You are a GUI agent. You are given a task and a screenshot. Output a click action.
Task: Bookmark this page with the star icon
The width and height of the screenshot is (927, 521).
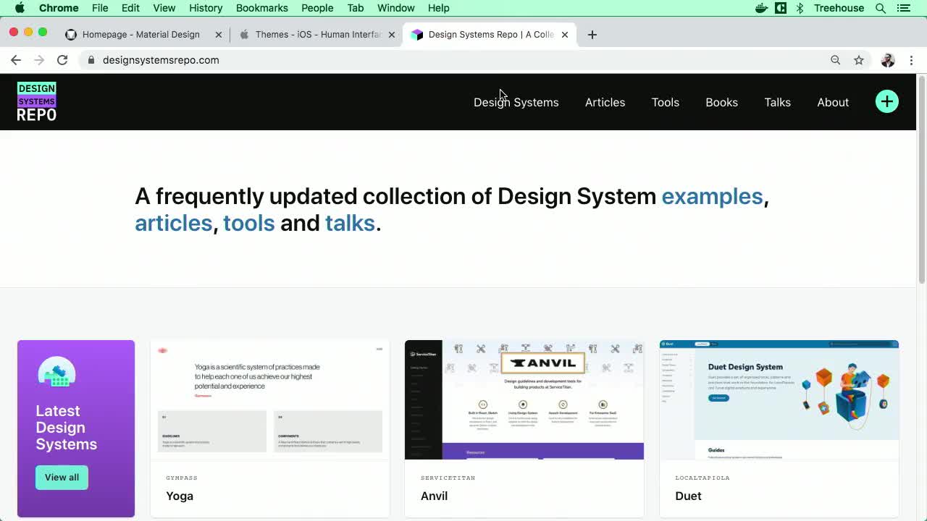tap(859, 60)
